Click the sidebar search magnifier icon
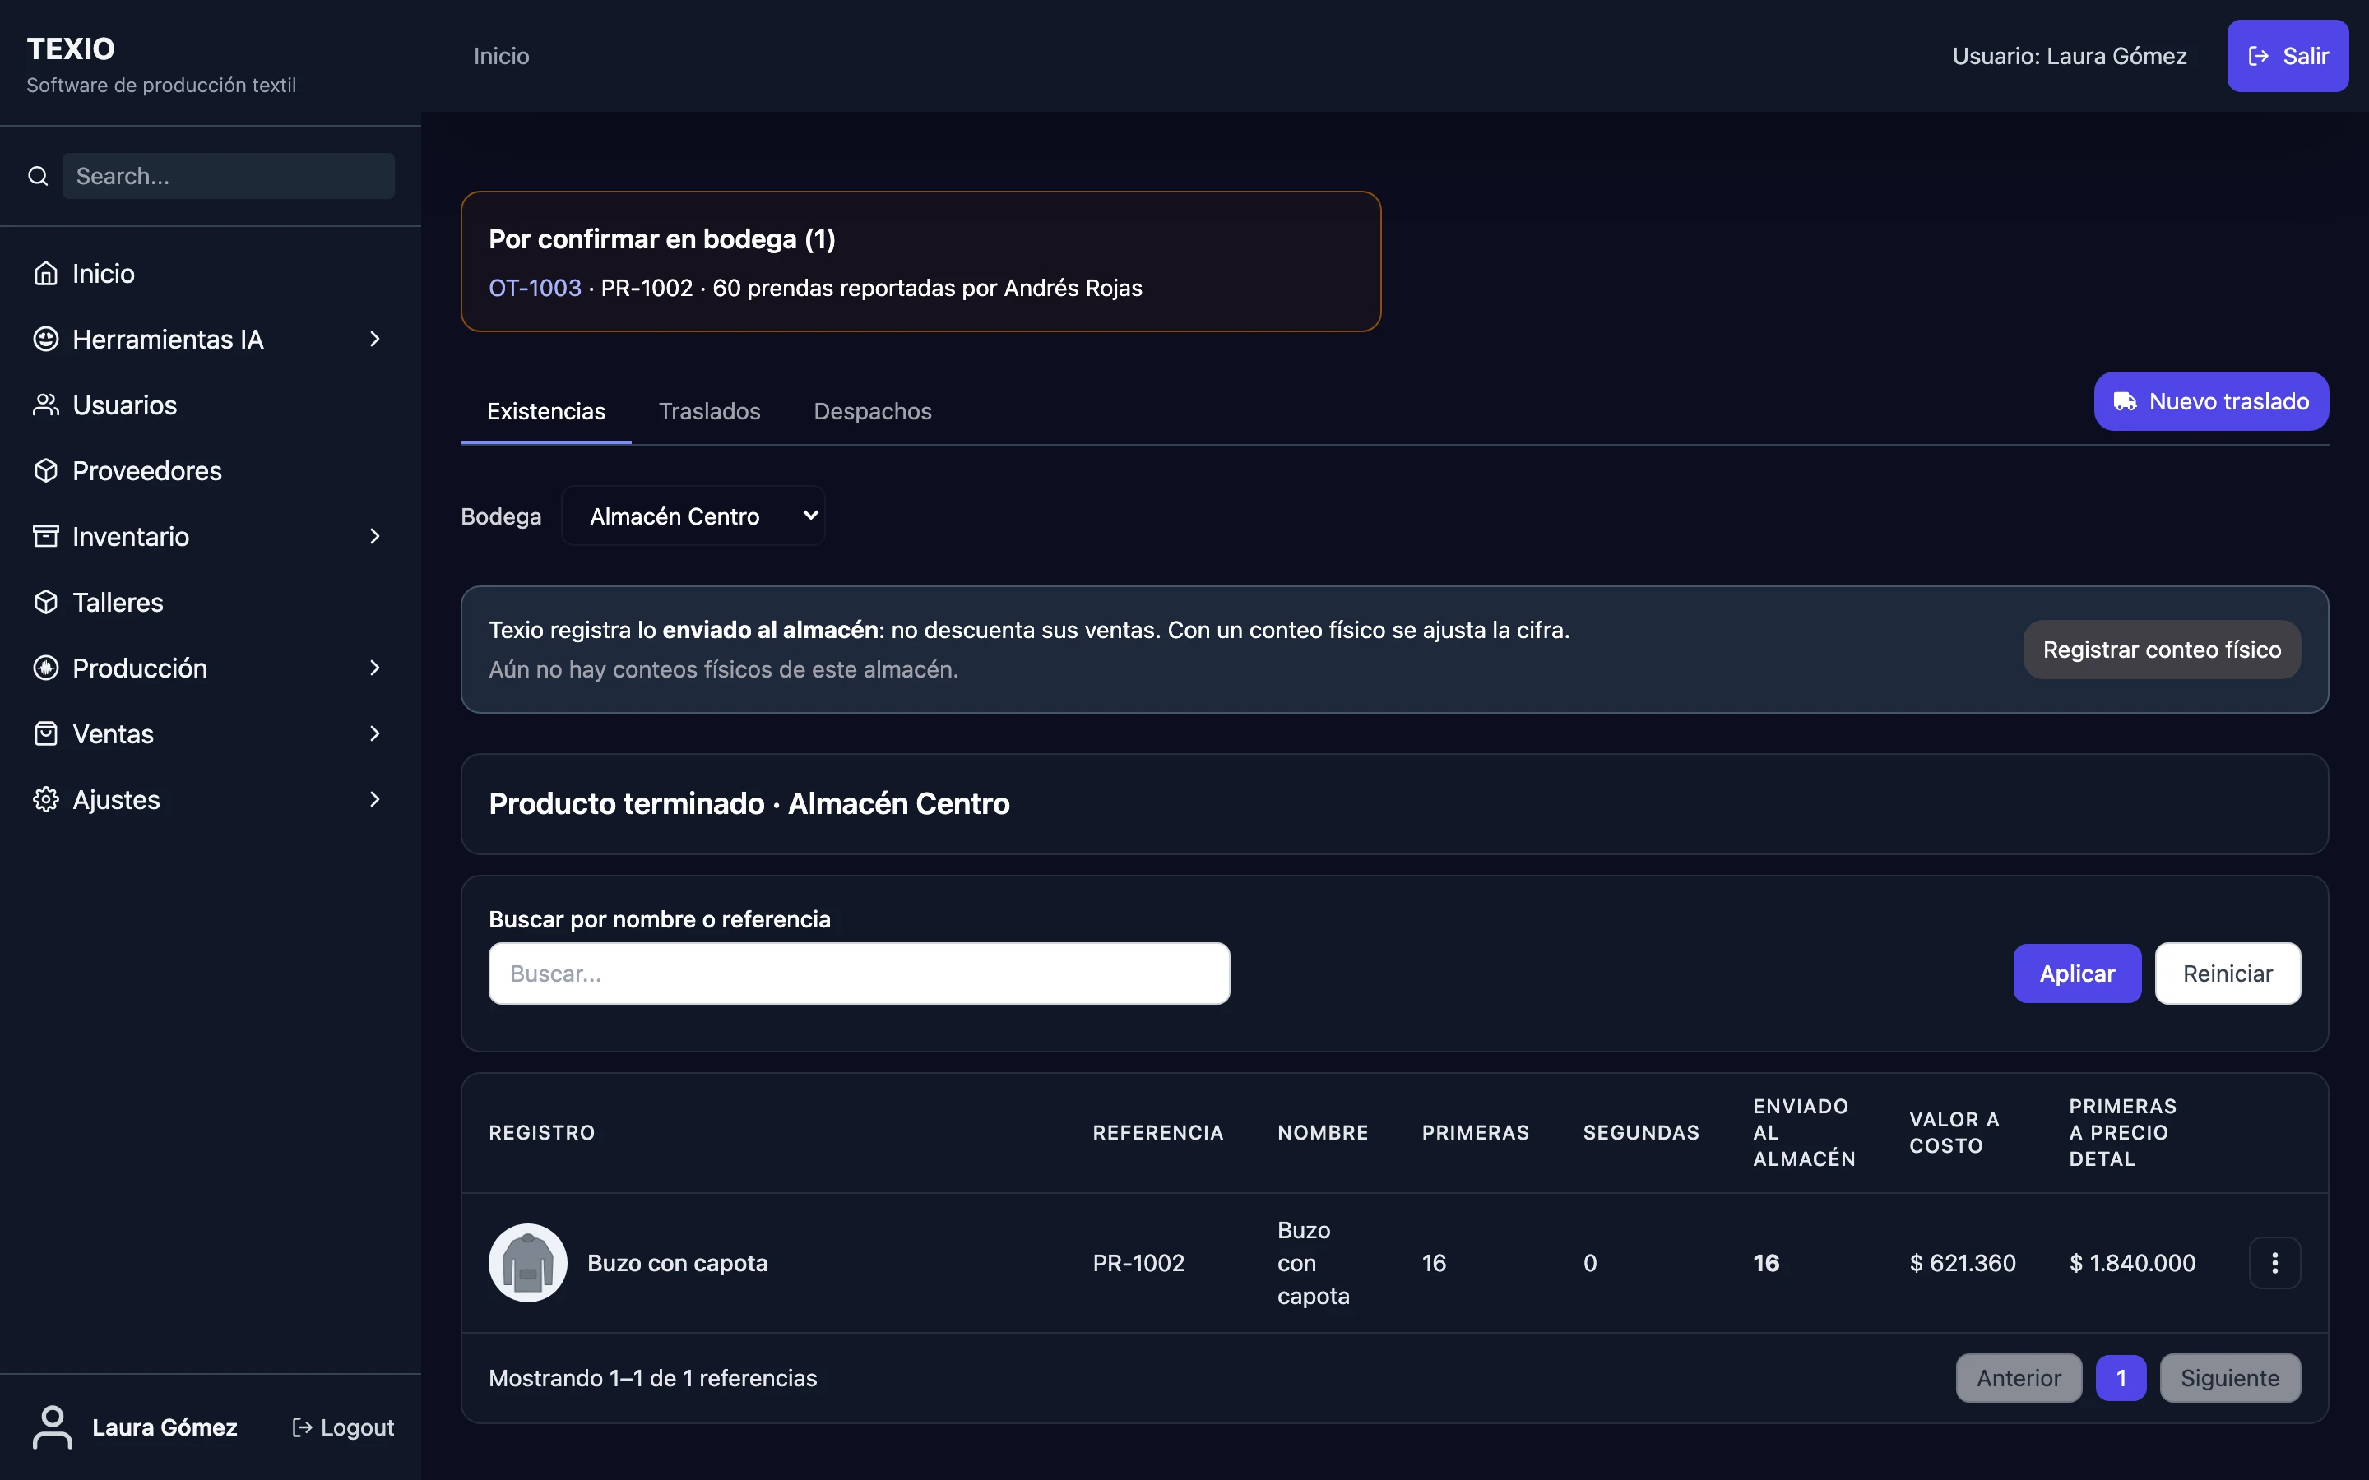This screenshot has width=2369, height=1480. [38, 176]
